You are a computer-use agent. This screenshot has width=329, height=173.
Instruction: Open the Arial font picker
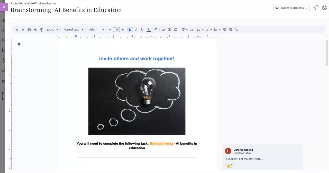pos(96,30)
